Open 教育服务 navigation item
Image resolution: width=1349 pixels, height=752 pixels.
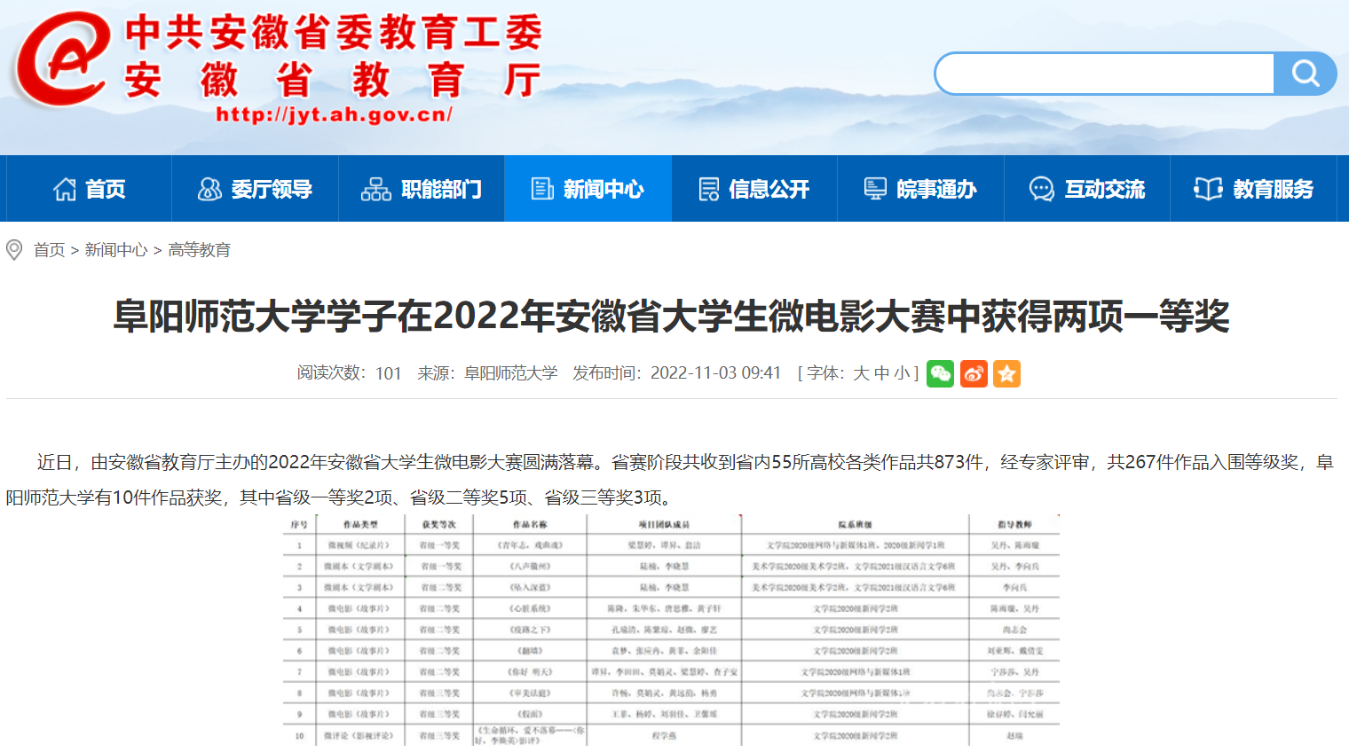pos(1253,189)
